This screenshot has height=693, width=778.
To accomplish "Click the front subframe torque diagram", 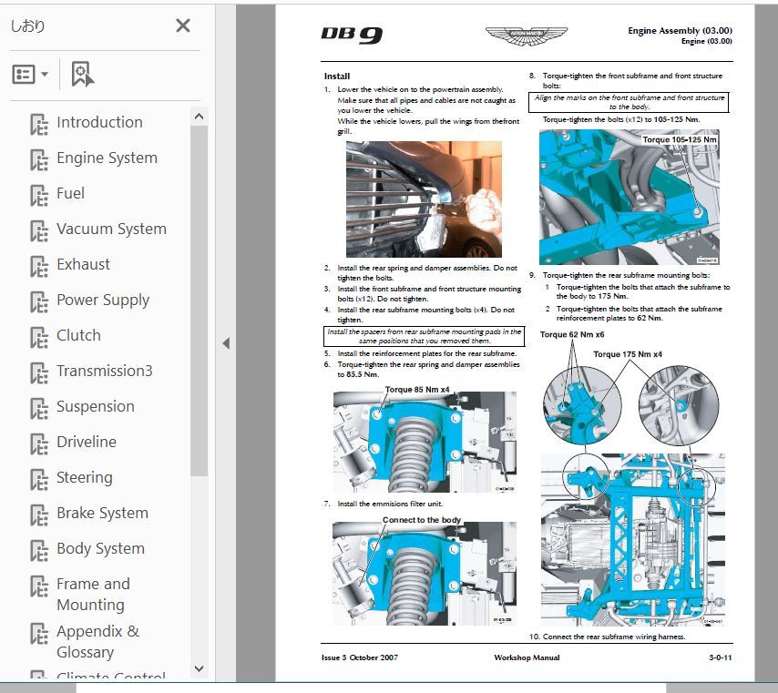I will tap(630, 197).
